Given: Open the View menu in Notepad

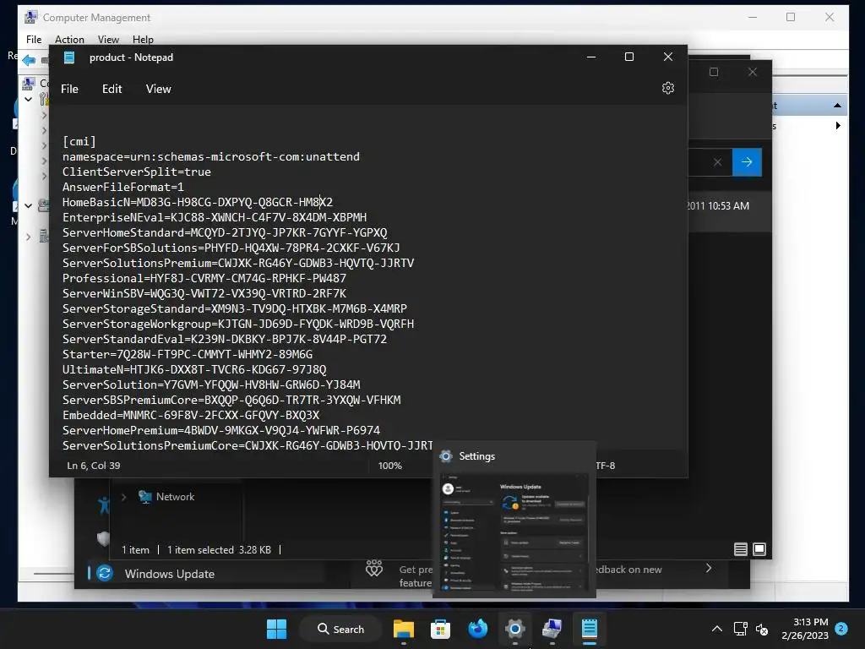Looking at the screenshot, I should click(x=158, y=89).
